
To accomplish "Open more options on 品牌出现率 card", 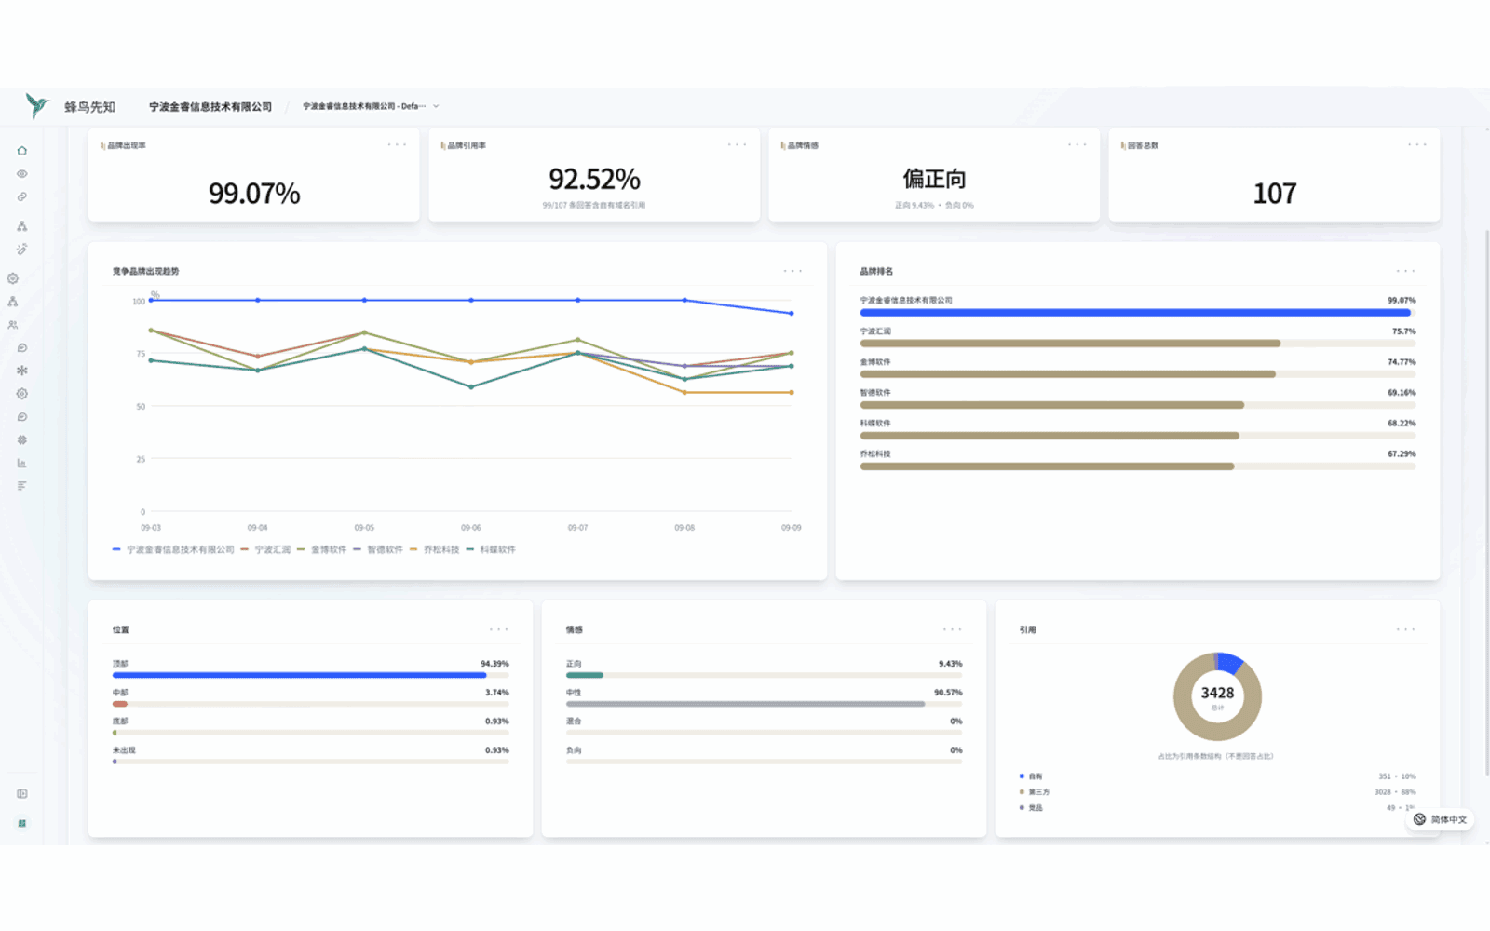I will click(398, 144).
